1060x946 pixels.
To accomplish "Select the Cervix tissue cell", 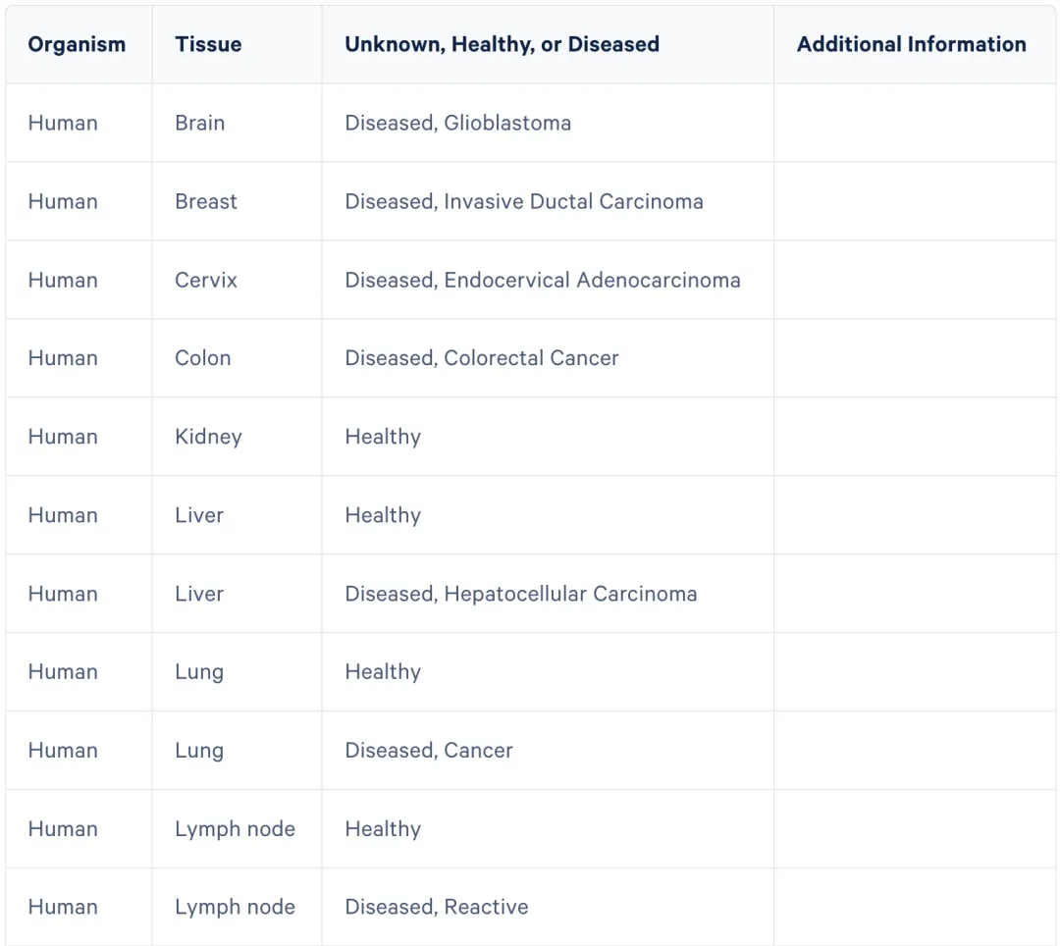I will [x=206, y=280].
